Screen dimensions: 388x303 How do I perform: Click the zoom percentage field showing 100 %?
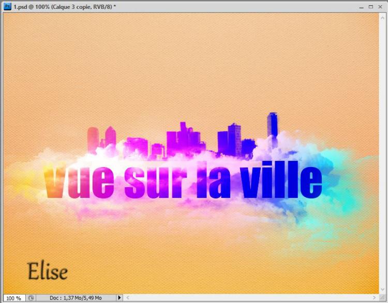(x=14, y=298)
